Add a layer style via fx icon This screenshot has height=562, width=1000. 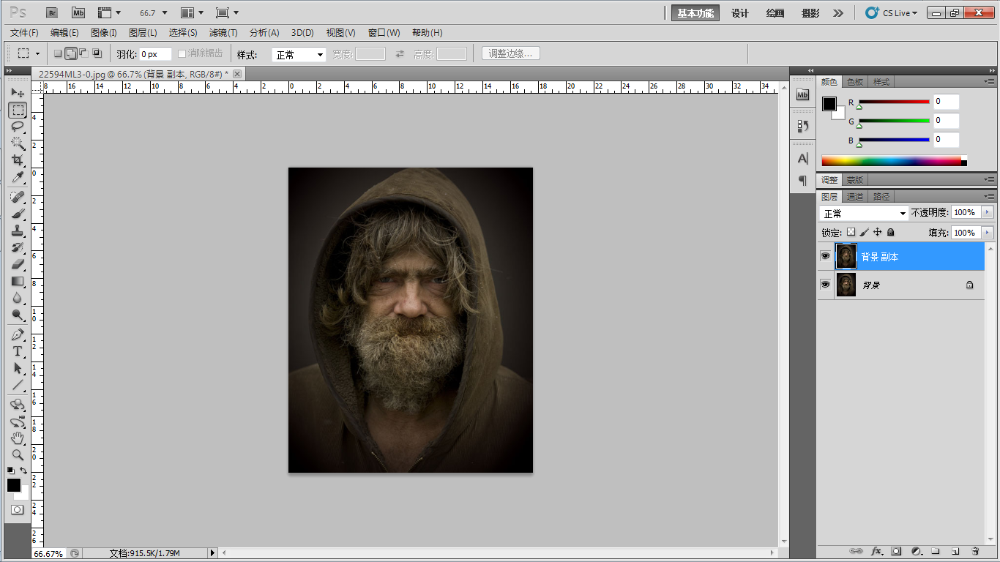point(876,551)
